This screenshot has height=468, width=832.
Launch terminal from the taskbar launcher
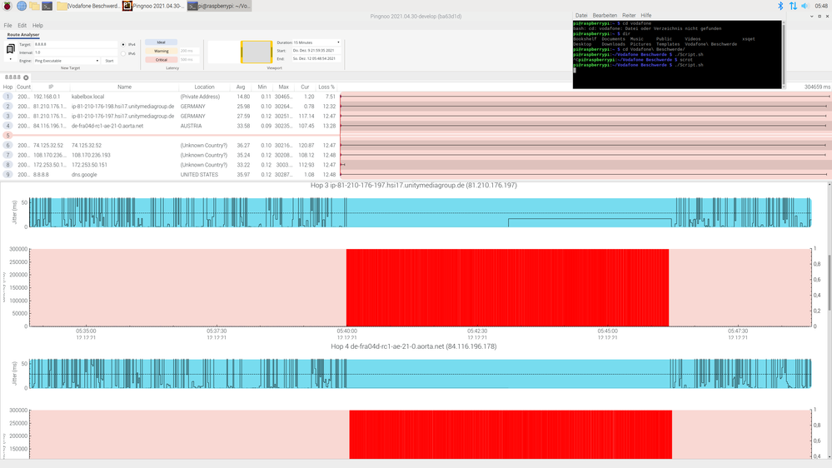[48, 6]
